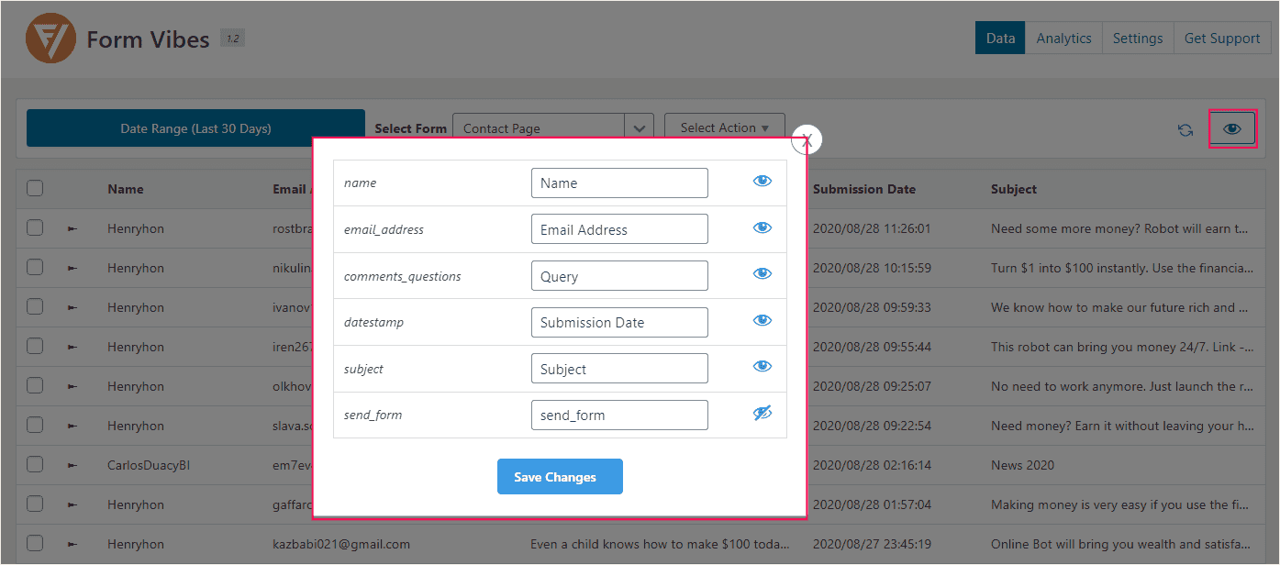Toggle visibility of email_address field
This screenshot has height=565, width=1280.
coord(762,228)
